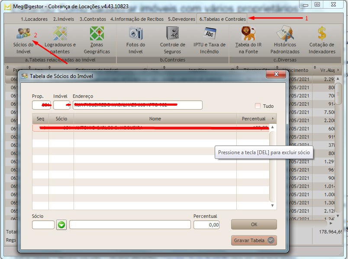Open Tabela do IR na Fonte
The image size is (348, 259).
pyautogui.click(x=248, y=34)
